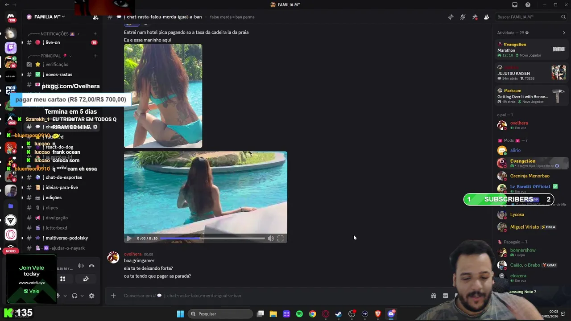Mute the video volume

[271, 239]
